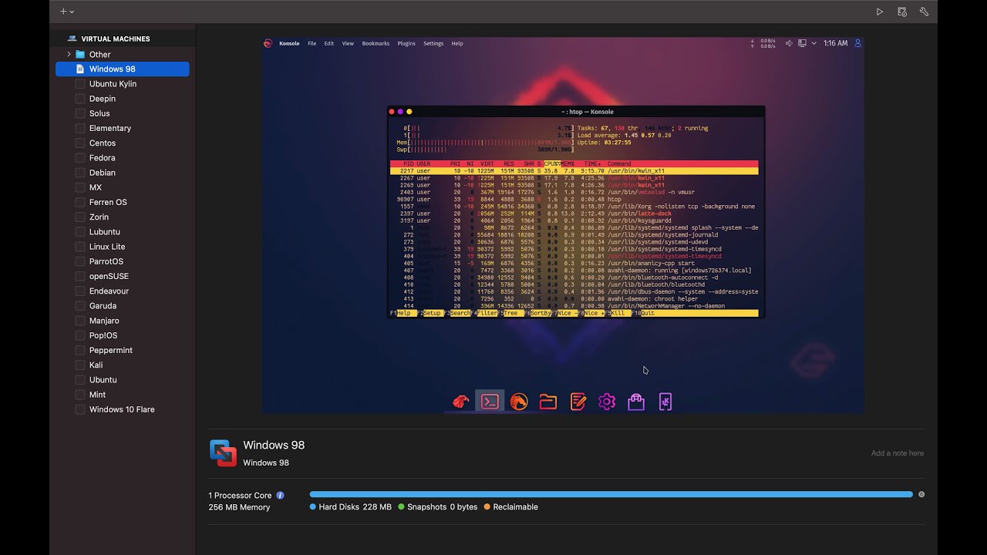The image size is (987, 555).
Task: Click the terminal icon in the dock
Action: click(490, 402)
